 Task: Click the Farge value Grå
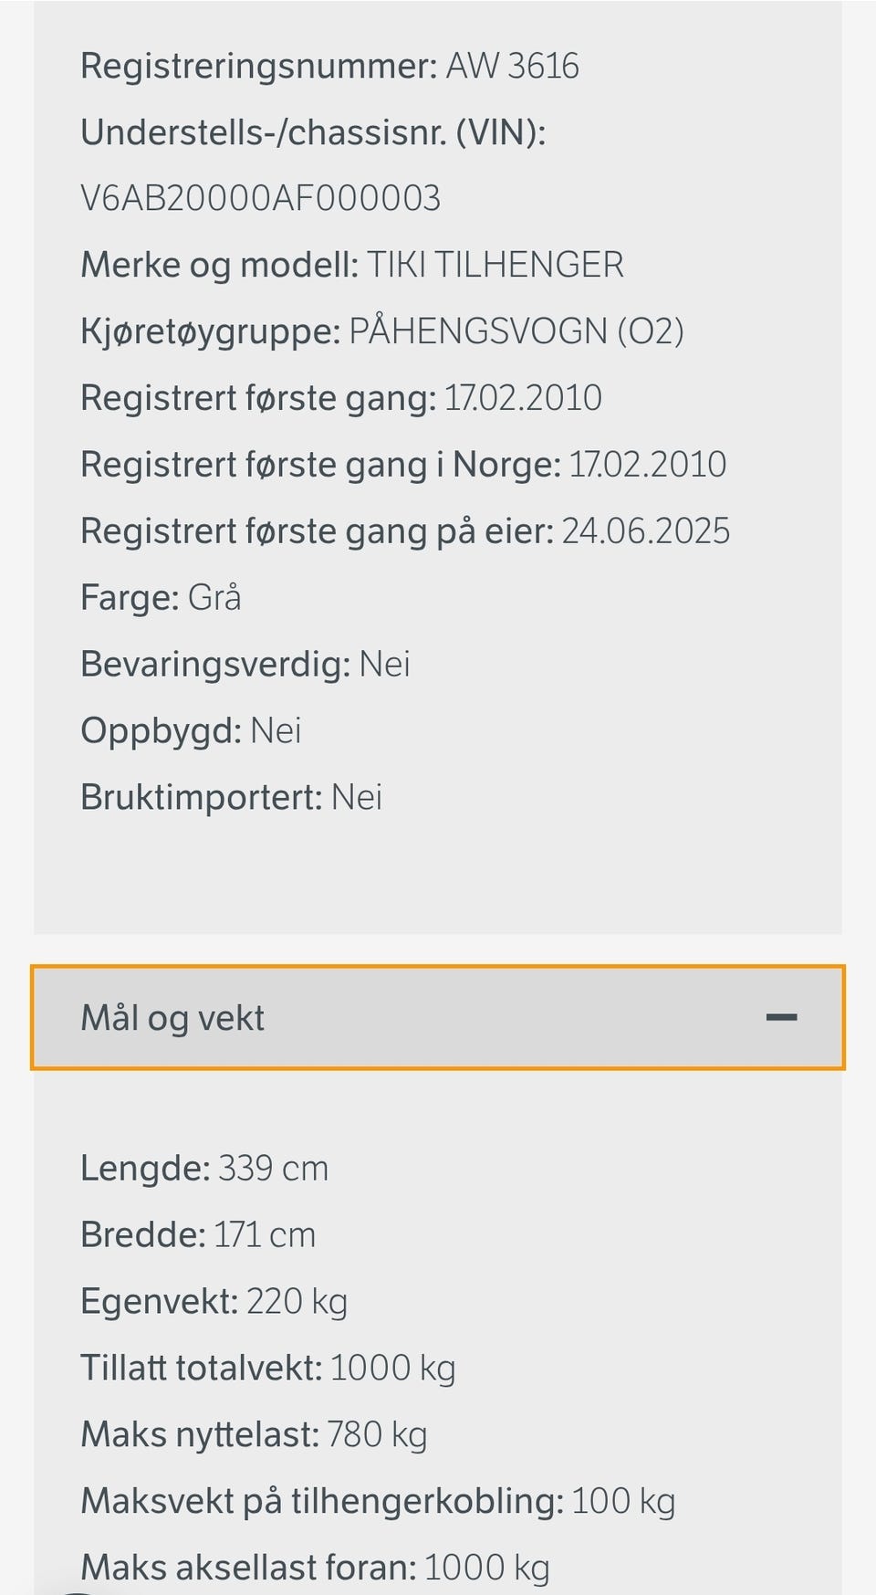click(x=214, y=598)
